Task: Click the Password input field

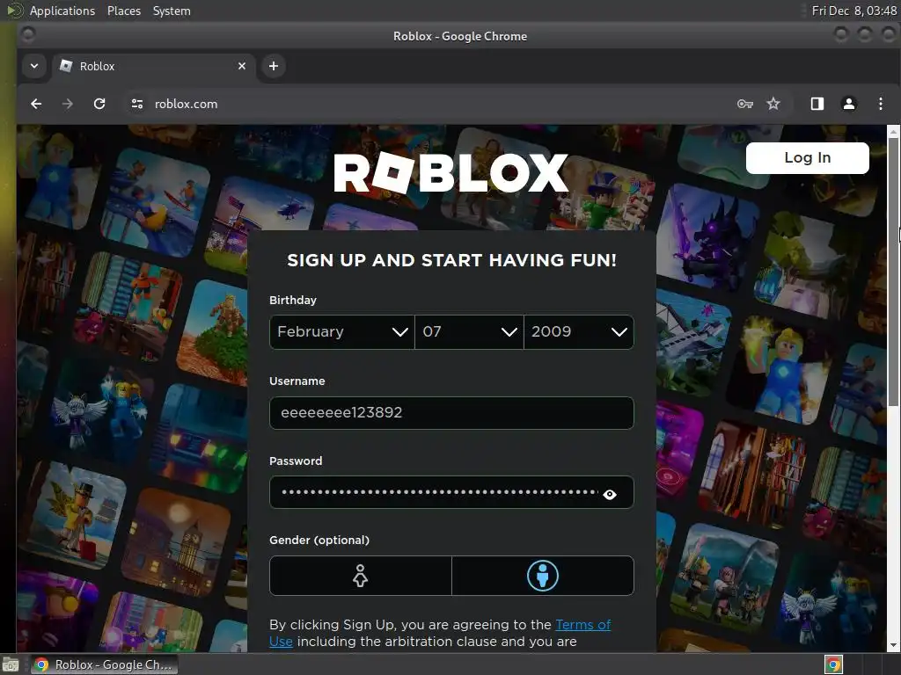Action: coord(451,492)
